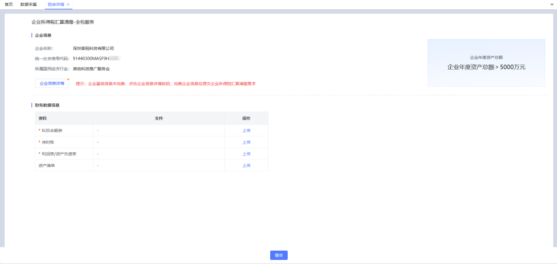
Task: Open the 数据采集 tab
Action: [28, 4]
